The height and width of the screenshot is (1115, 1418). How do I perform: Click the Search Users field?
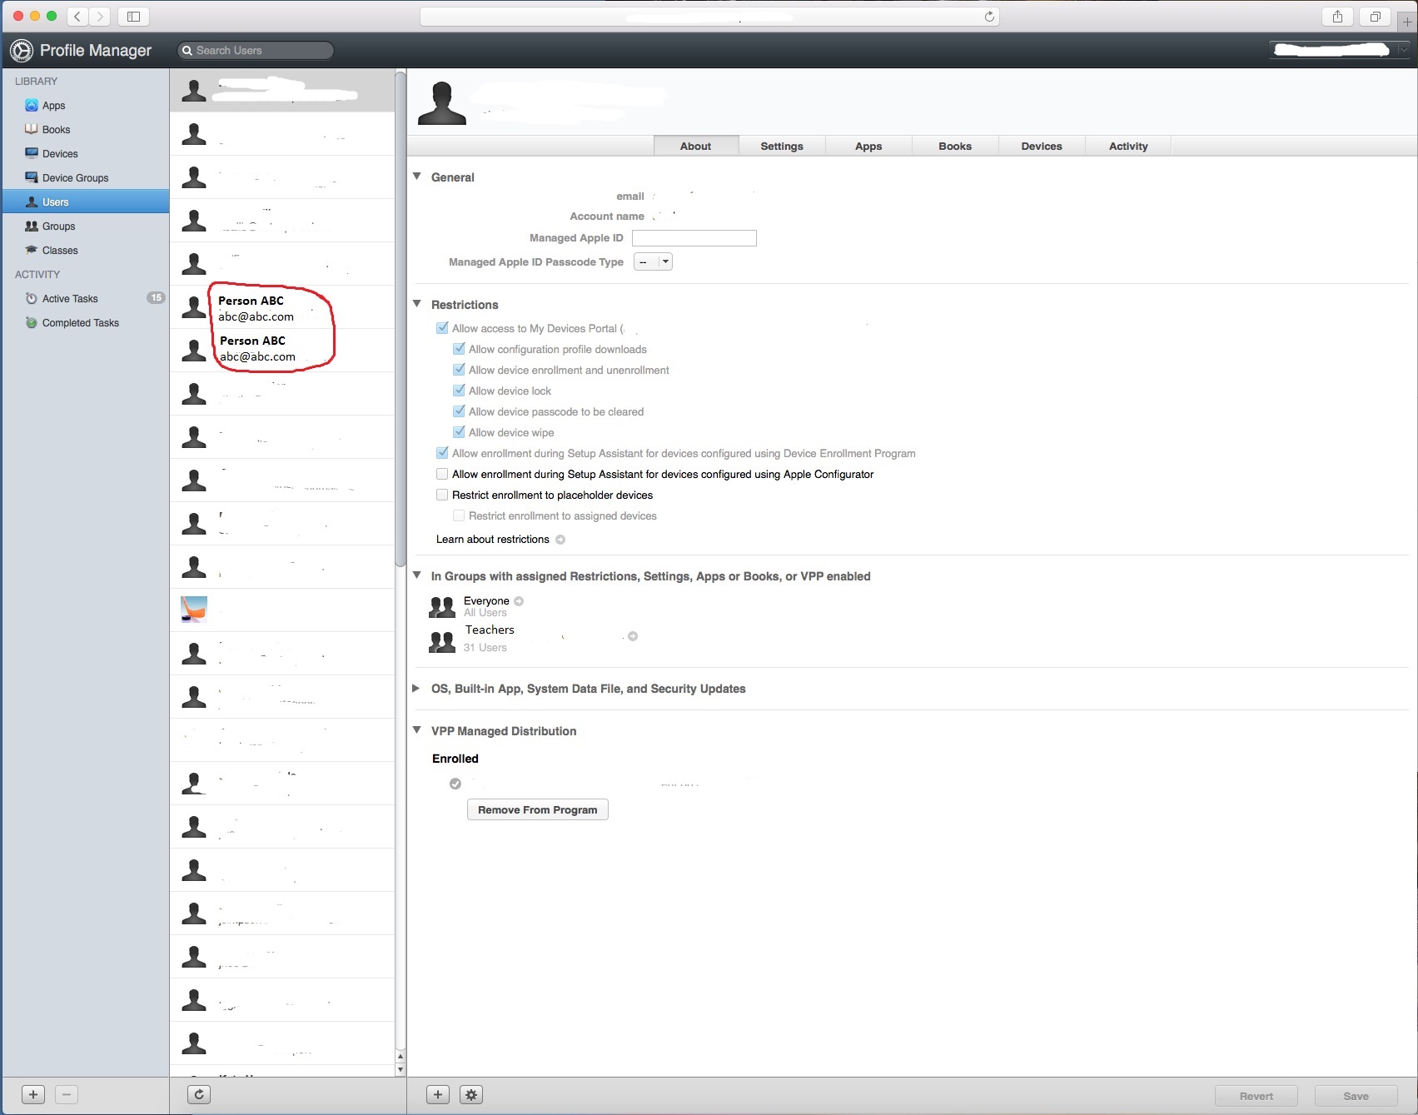click(256, 51)
